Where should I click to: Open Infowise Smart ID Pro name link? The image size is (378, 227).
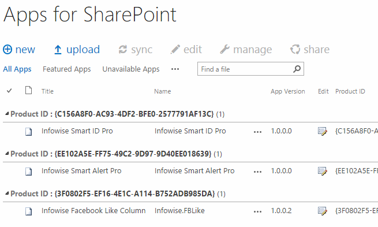click(x=190, y=131)
